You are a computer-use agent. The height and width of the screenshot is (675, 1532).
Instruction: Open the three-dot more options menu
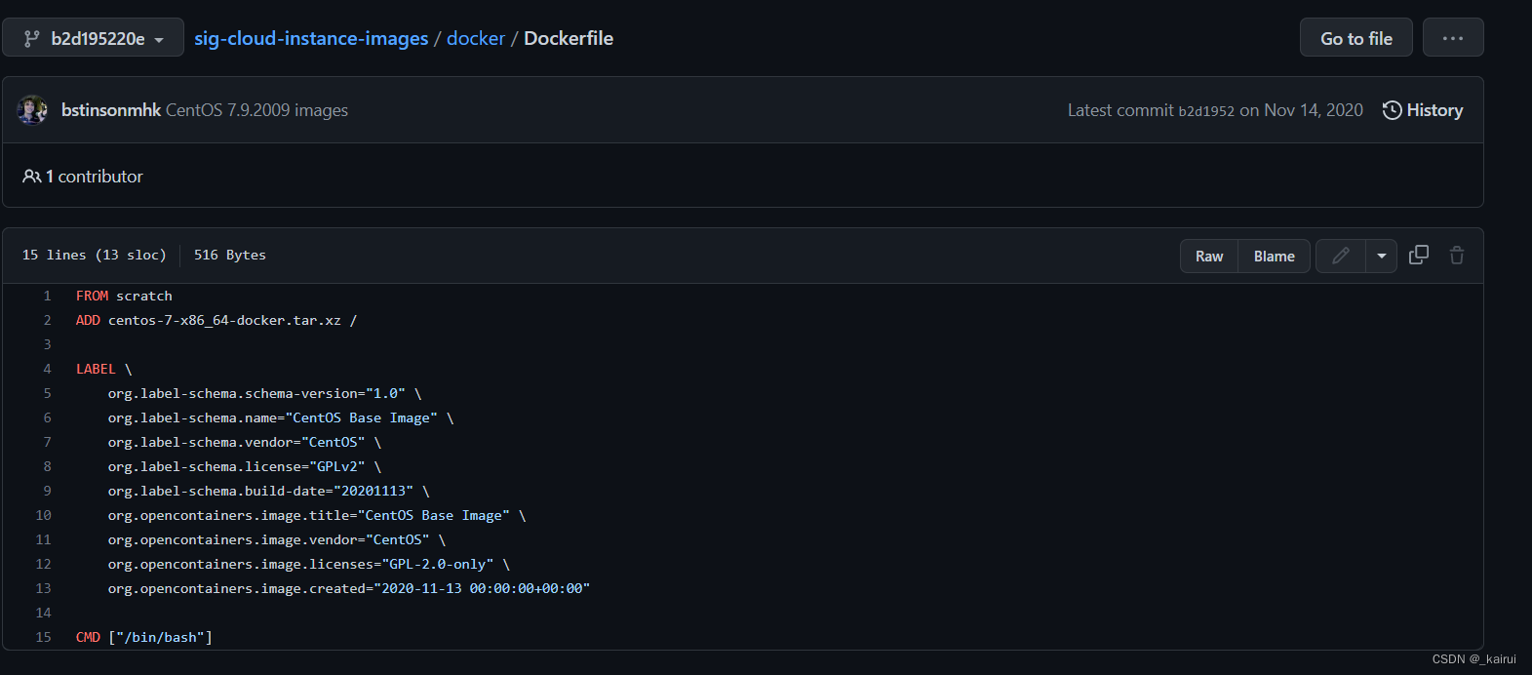tap(1453, 38)
